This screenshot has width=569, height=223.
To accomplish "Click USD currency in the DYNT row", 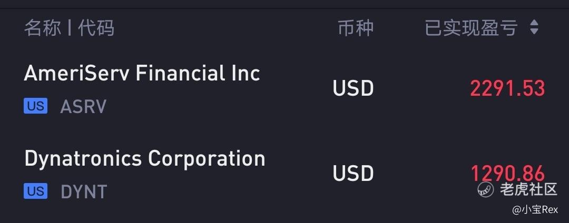I will [x=353, y=174].
